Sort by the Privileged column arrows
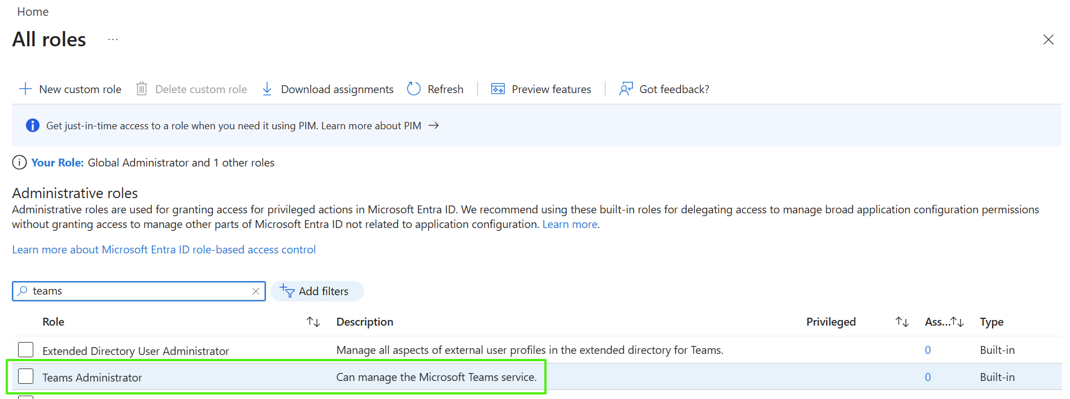 [x=902, y=322]
